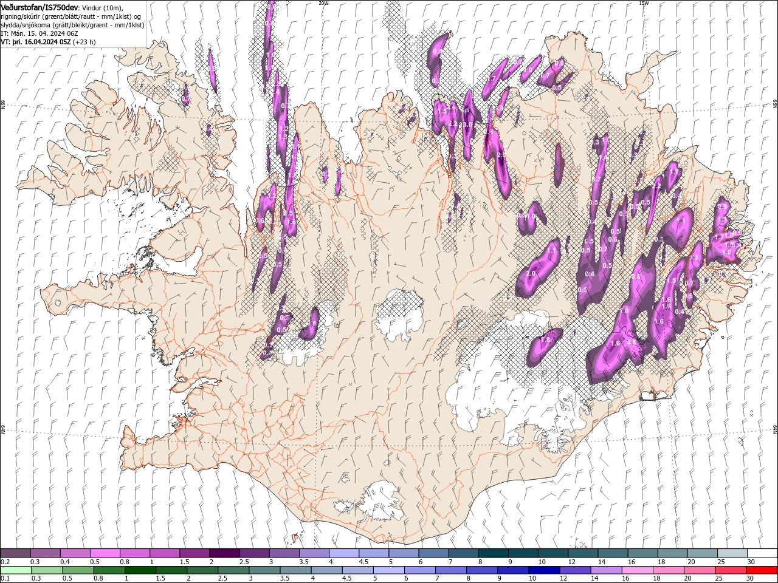The image size is (778, 583).
Task: Select the slate blue 6 mm snow legend swatch
Action: click(x=434, y=553)
